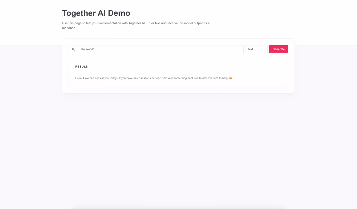Click the Generate button

279,49
